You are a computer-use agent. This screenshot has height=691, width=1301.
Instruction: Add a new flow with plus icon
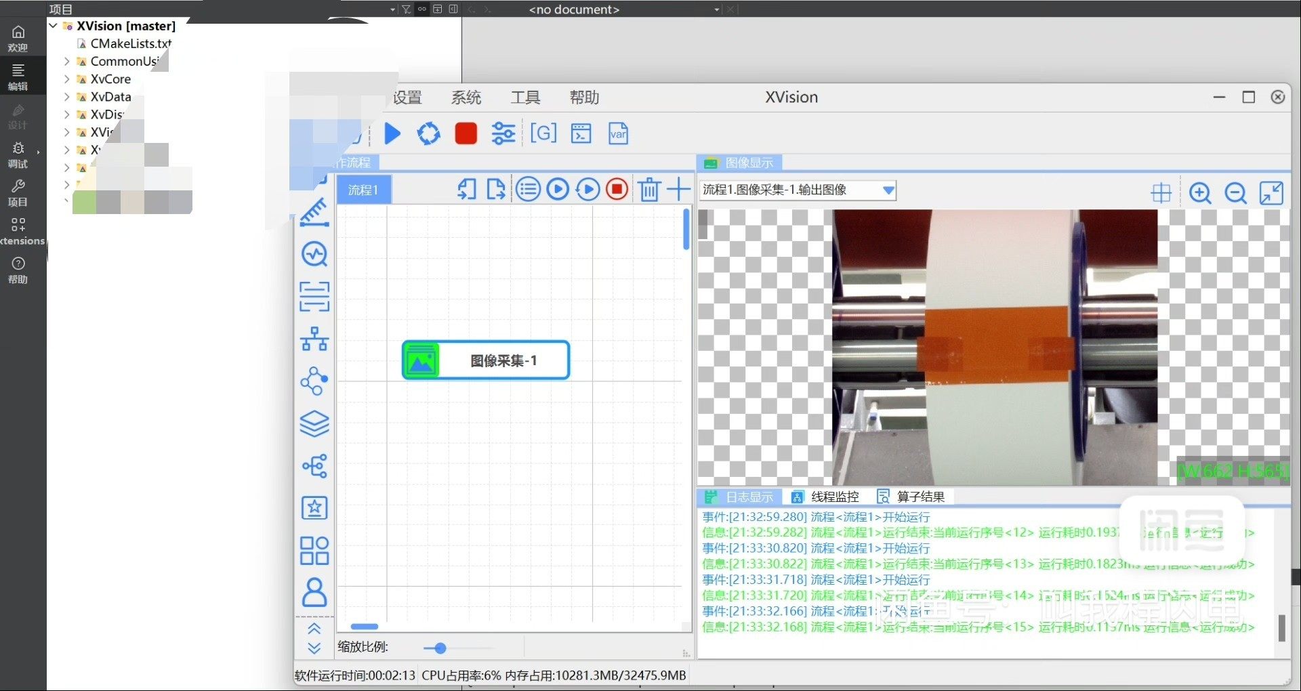click(x=678, y=190)
